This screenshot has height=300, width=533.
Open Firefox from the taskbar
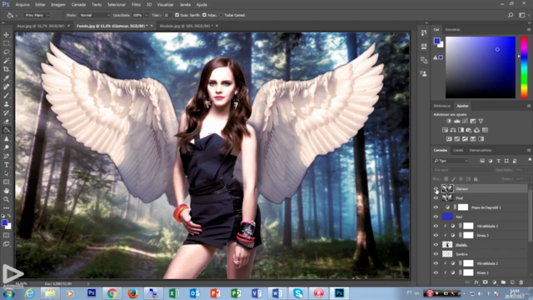coord(132,292)
